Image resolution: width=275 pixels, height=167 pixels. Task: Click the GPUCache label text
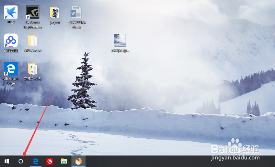point(33,50)
